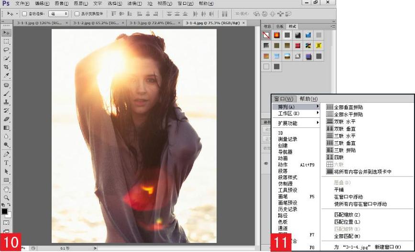Select the Gradient tool
Viewport: 415px width, 252px height.
pyautogui.click(x=6, y=128)
